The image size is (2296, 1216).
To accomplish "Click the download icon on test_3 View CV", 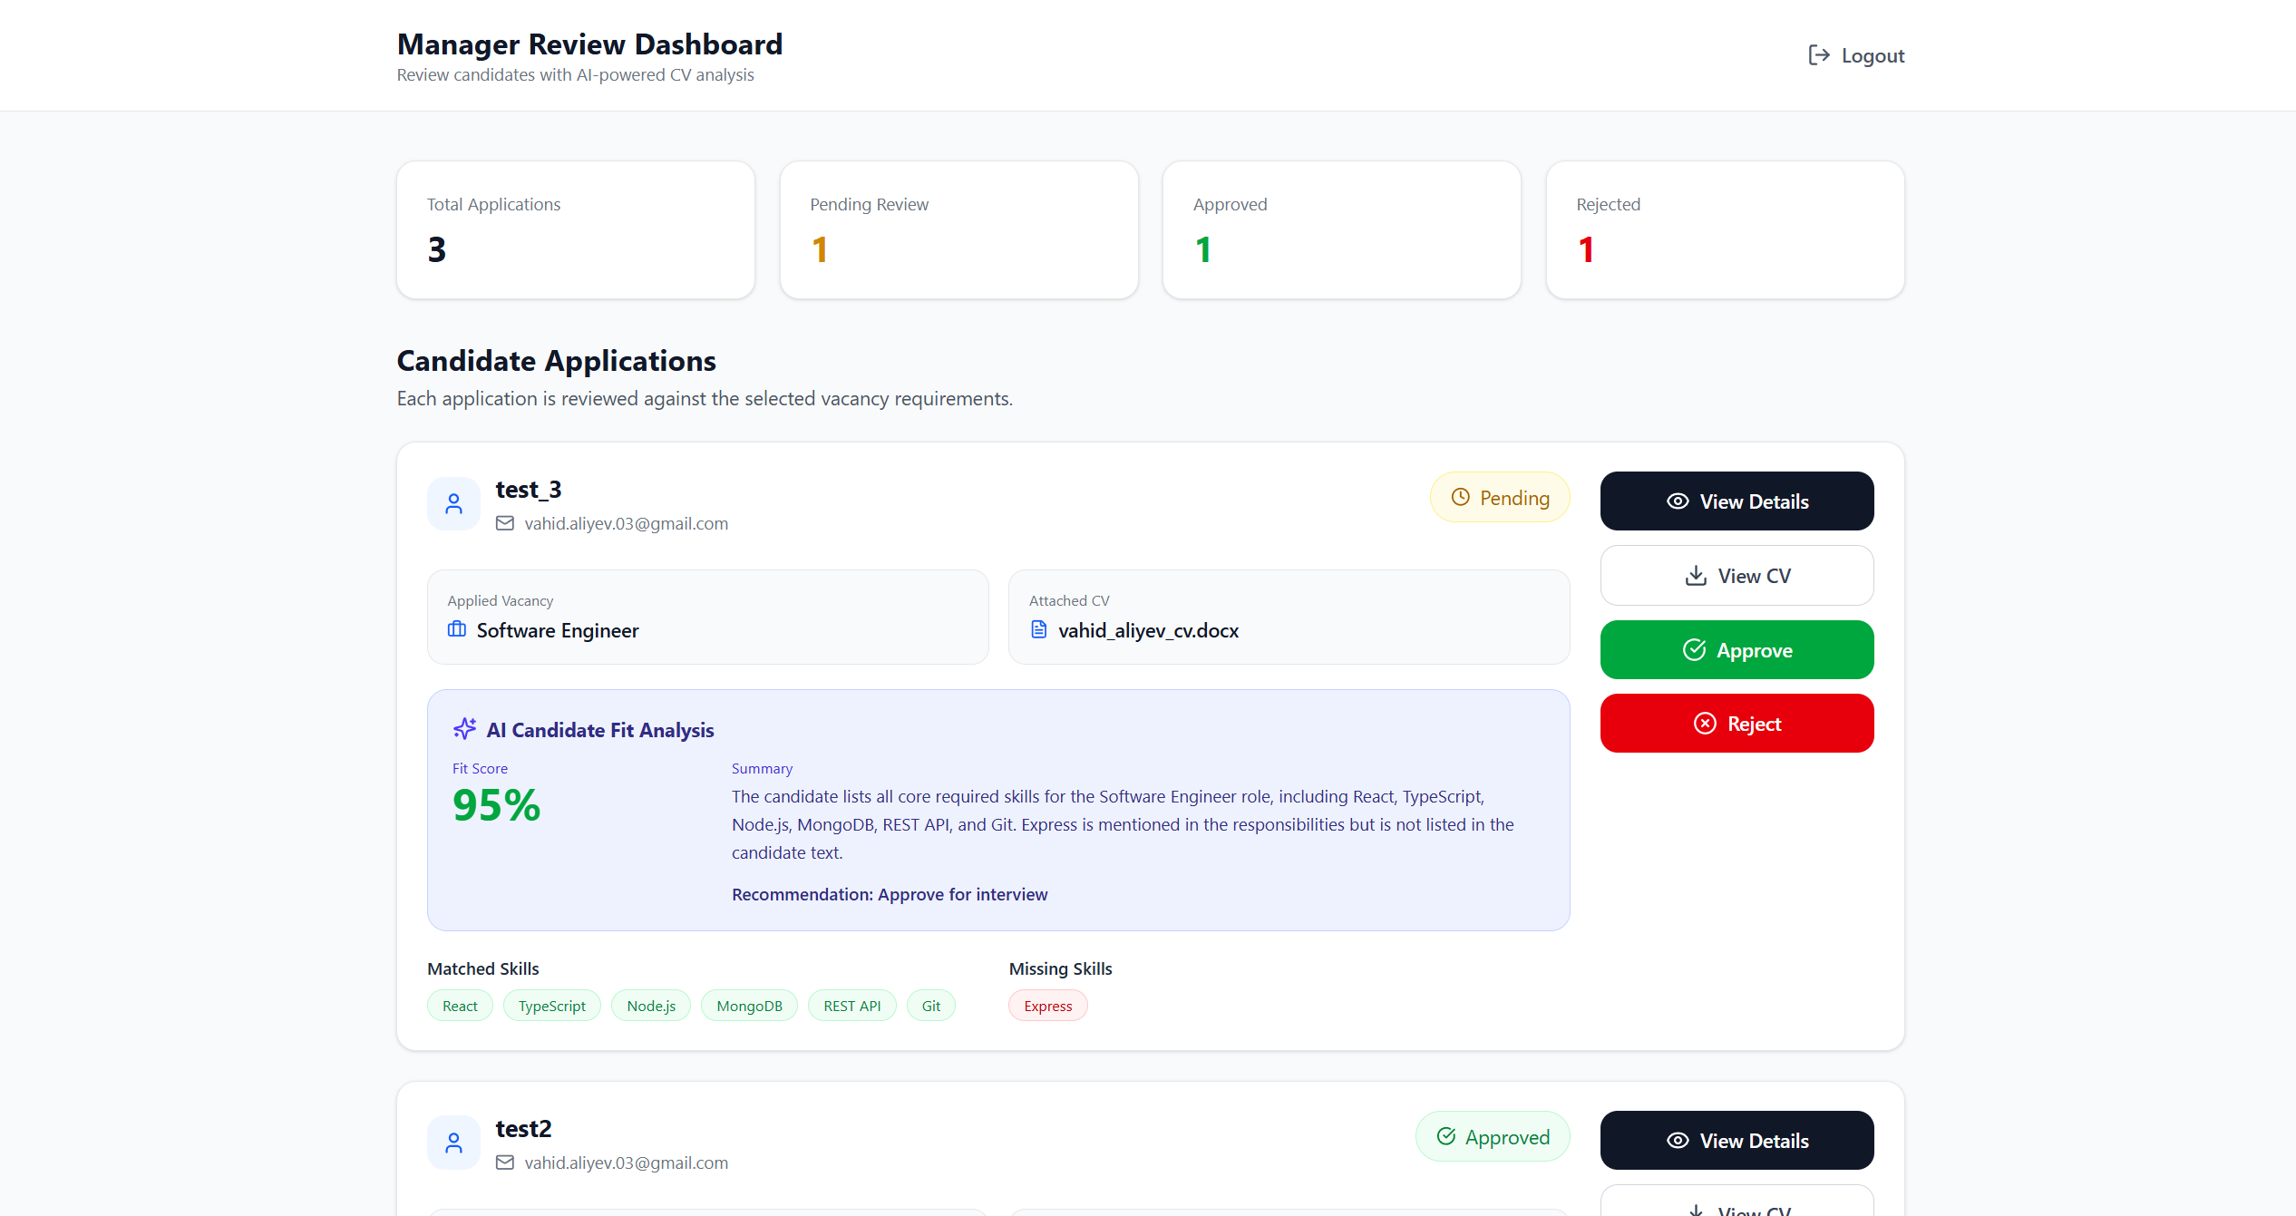I will (x=1696, y=576).
